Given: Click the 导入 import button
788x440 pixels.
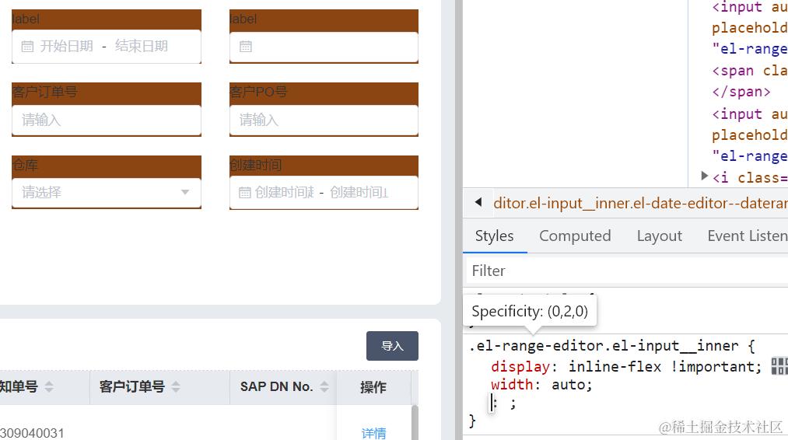Looking at the screenshot, I should pos(392,346).
